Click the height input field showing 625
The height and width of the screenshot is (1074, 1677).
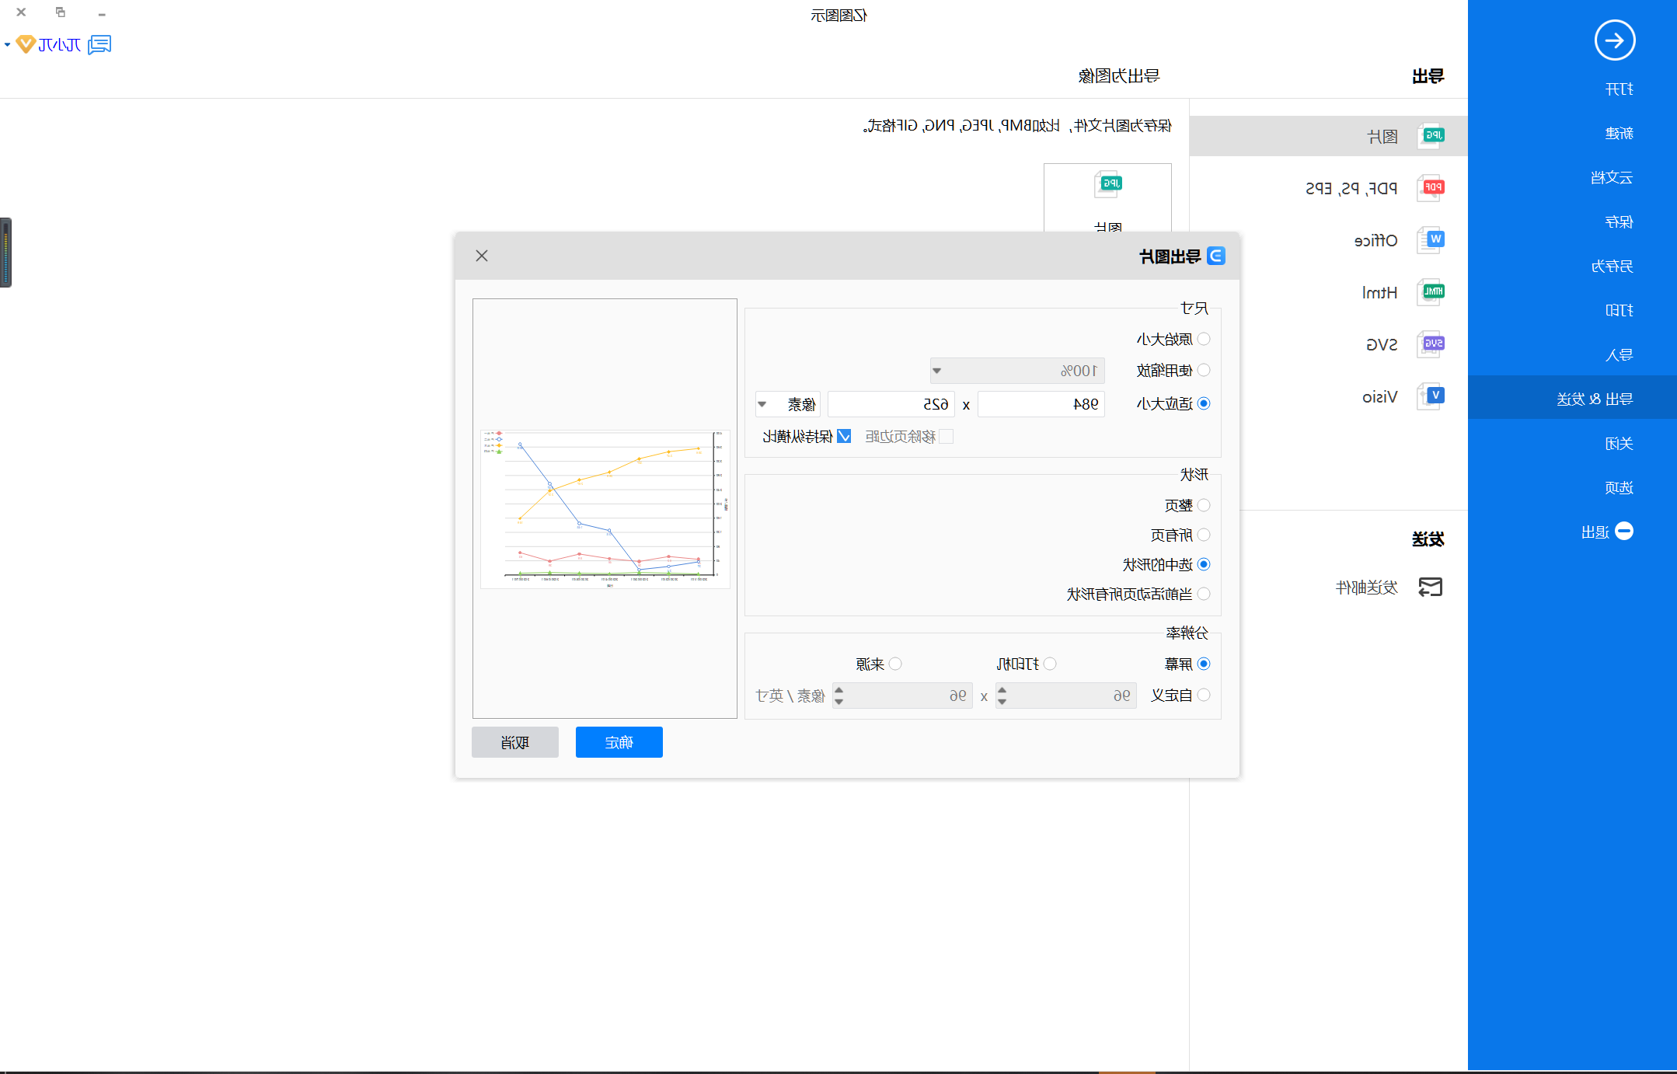pyautogui.click(x=891, y=404)
